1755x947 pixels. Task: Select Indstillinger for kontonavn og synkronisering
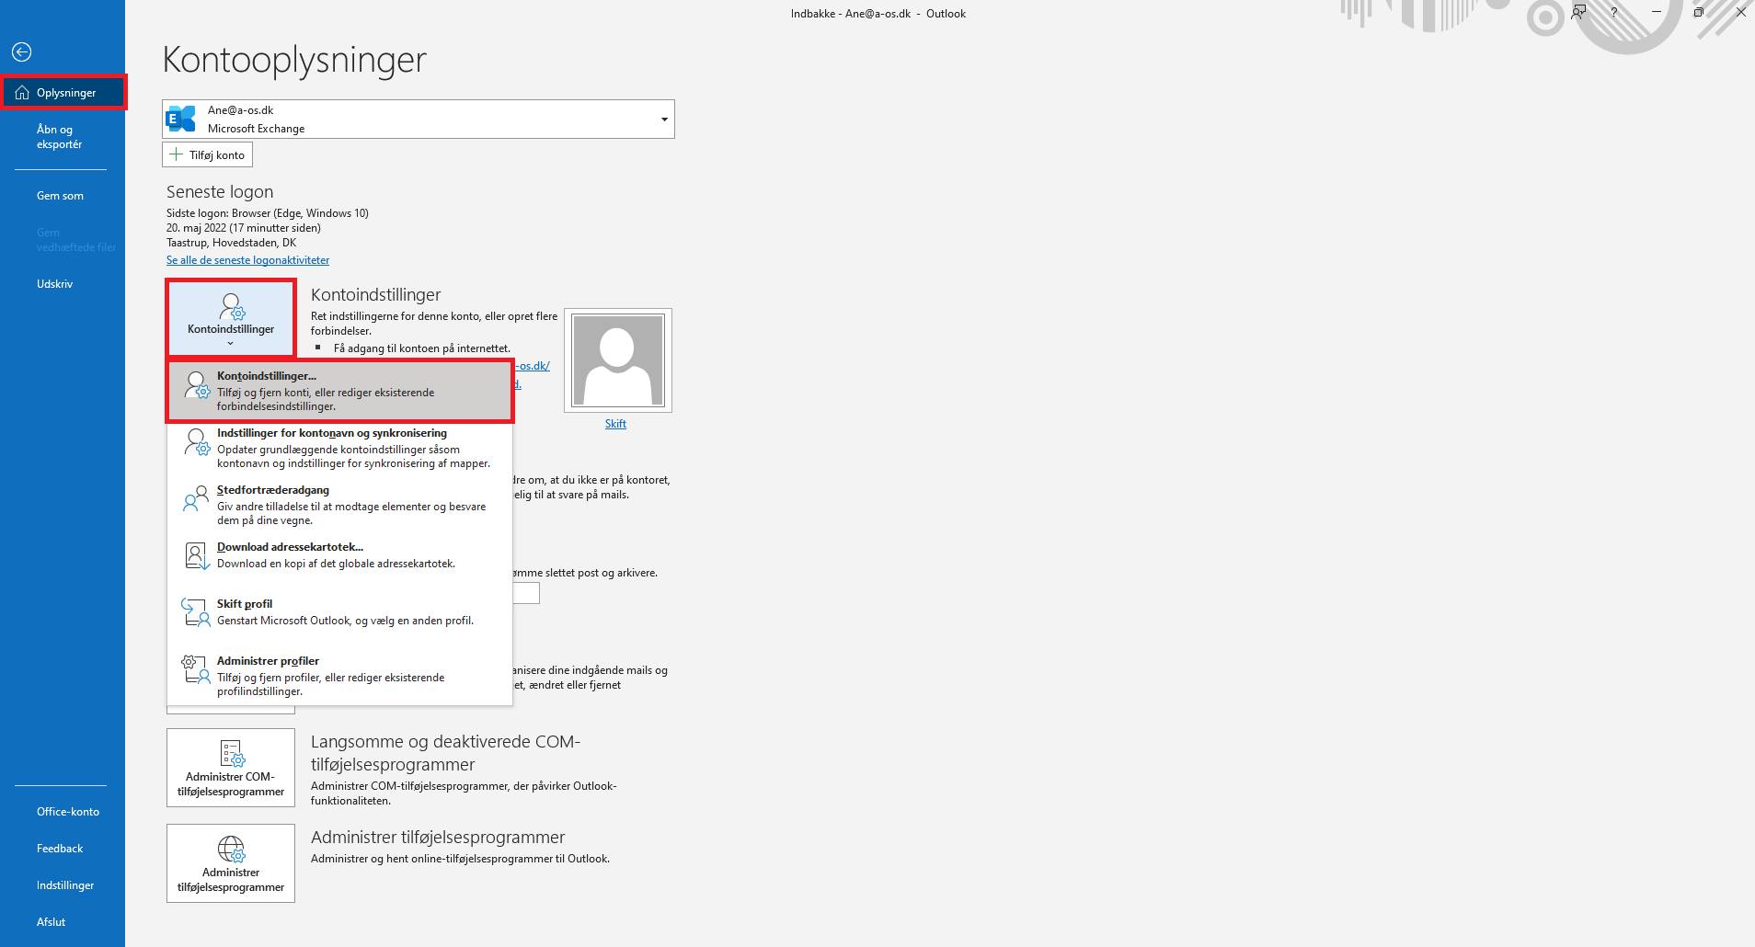point(339,448)
